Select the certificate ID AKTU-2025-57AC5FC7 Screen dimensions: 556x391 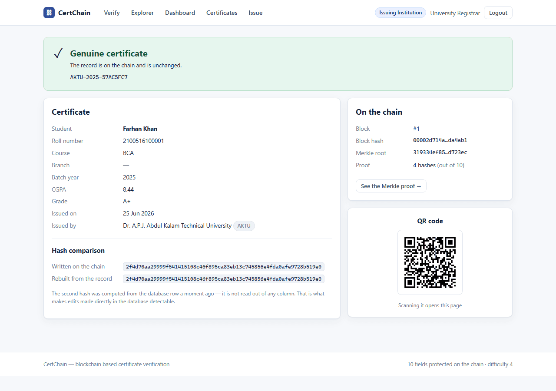pyautogui.click(x=99, y=77)
